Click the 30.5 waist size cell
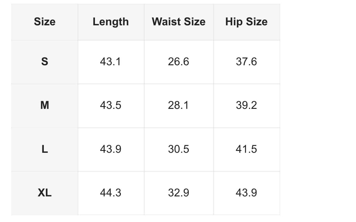The image size is (356, 222). pyautogui.click(x=178, y=149)
